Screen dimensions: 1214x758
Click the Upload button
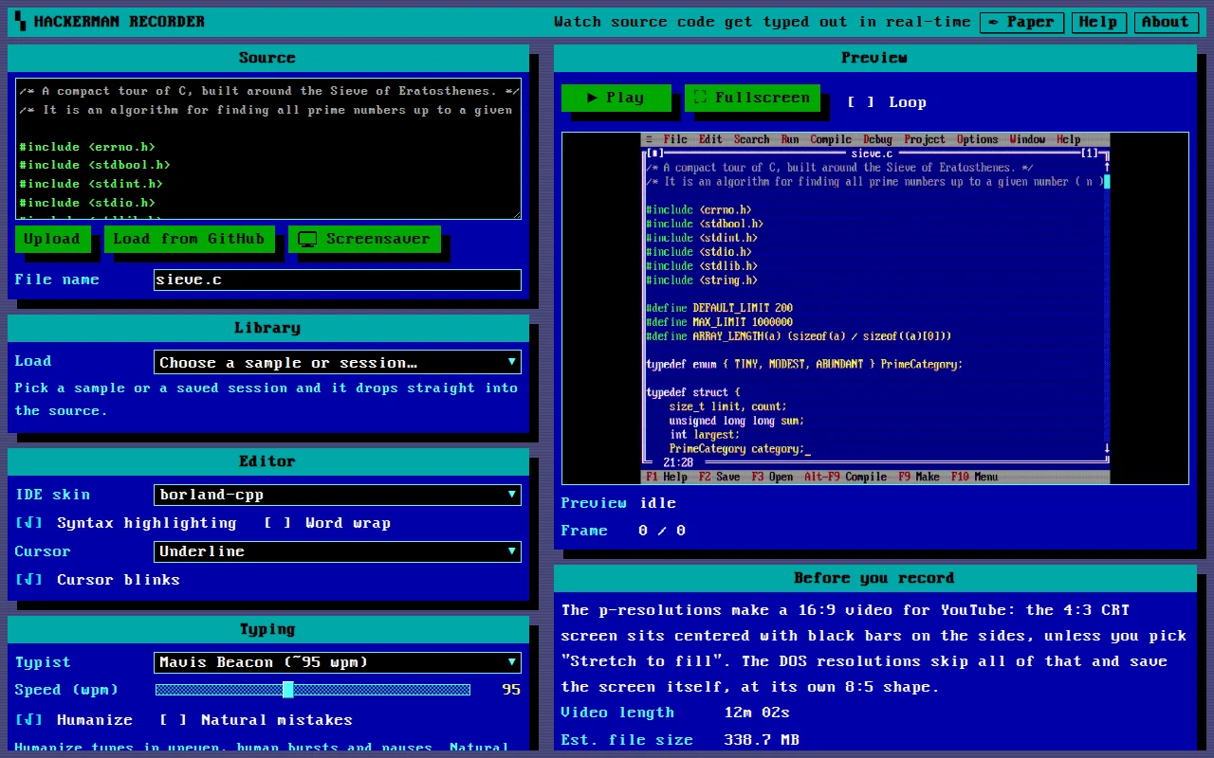click(x=52, y=239)
